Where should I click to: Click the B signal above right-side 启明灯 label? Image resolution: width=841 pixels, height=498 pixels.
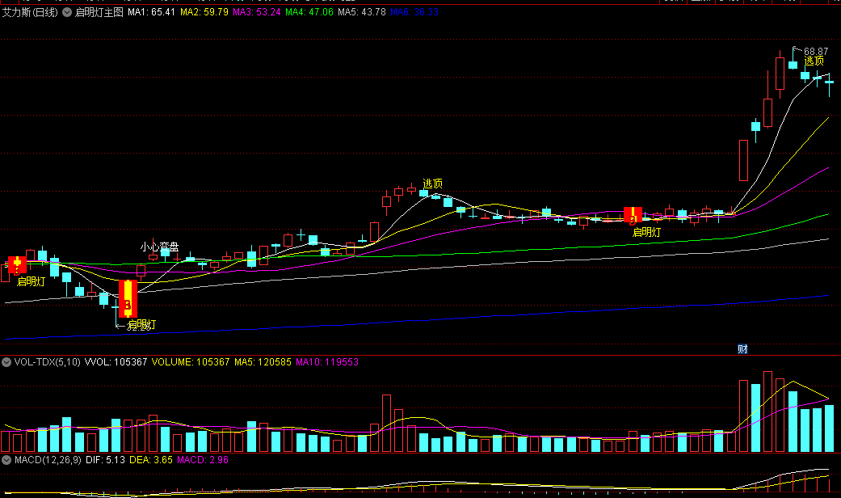(x=633, y=215)
